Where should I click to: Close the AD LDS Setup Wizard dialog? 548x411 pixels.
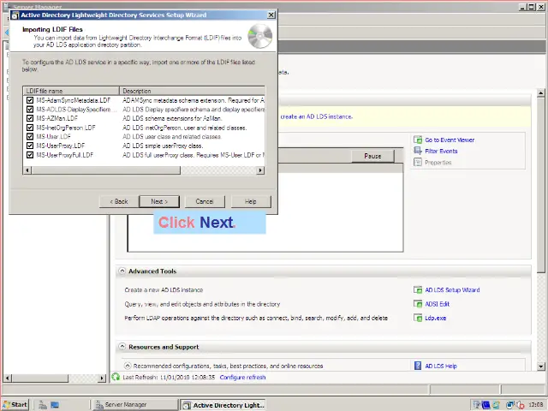pos(271,15)
